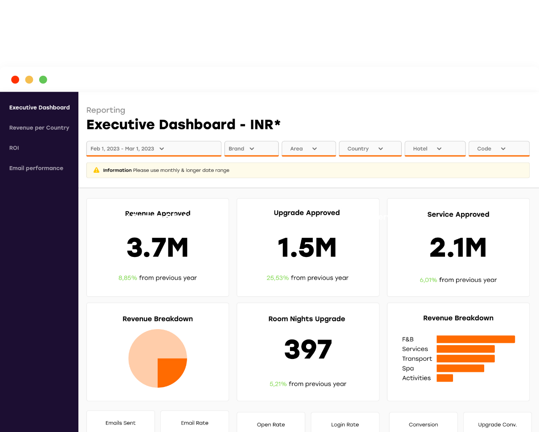Select the Revenue Approved 3.7M card
This screenshot has width=539, height=432.
pyautogui.click(x=158, y=248)
